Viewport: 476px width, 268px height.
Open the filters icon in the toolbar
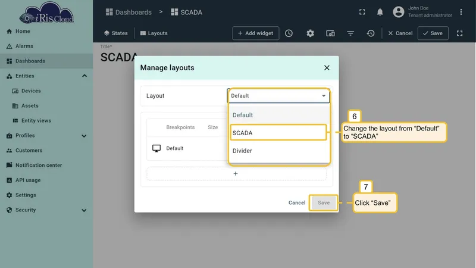coord(350,33)
